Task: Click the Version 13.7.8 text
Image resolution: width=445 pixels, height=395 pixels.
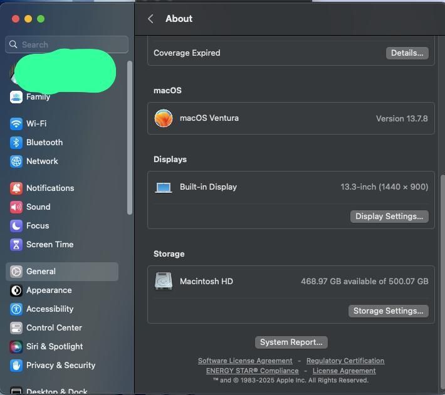Action: click(x=402, y=118)
